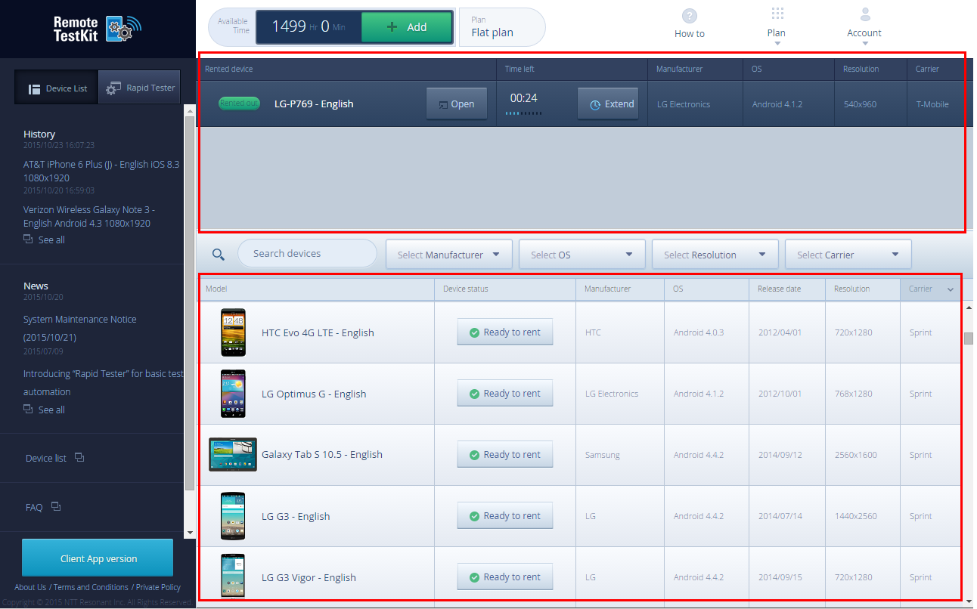Expand Select OS dropdown

[x=582, y=255]
